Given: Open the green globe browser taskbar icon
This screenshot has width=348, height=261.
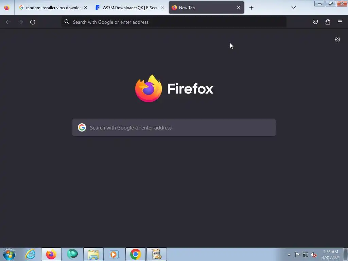Looking at the screenshot, I should pos(72,254).
